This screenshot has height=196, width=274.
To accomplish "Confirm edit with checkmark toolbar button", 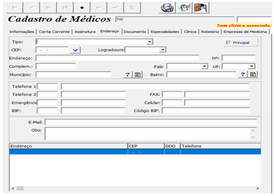I will click(115, 8).
